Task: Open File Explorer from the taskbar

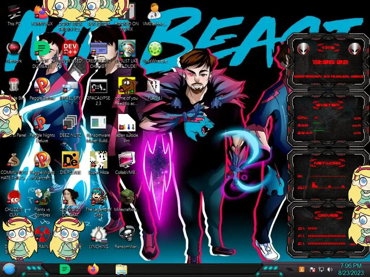Action: pyautogui.click(x=121, y=269)
